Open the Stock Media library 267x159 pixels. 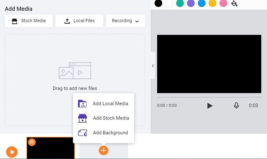click(x=29, y=21)
